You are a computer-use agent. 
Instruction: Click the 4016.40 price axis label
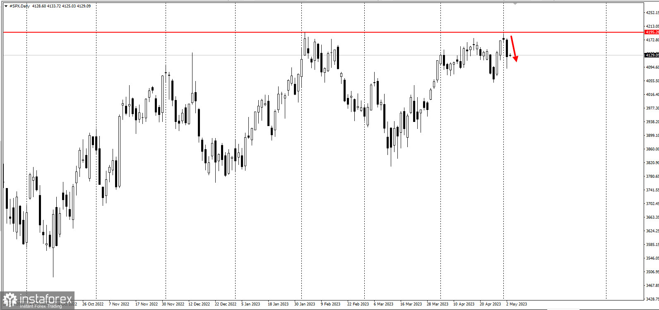point(652,95)
